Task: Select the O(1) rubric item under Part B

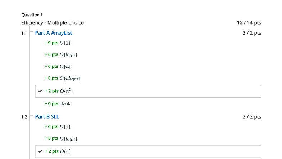Action: pos(57,127)
